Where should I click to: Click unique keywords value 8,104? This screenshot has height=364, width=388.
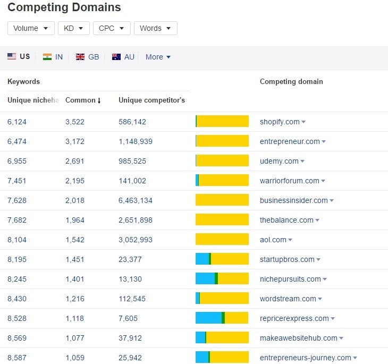point(17,240)
